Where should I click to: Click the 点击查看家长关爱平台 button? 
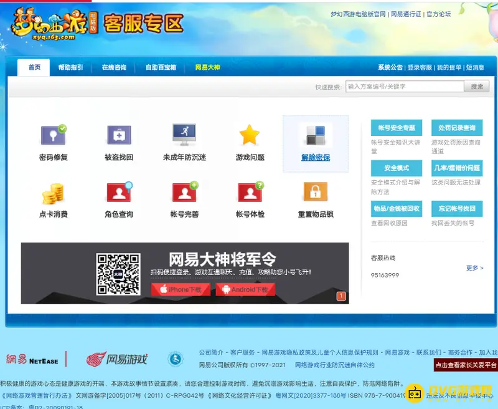pos(466,365)
